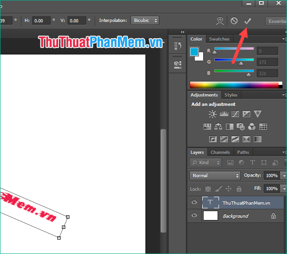
Task: Toggle filter for shape layers
Action: [x=264, y=163]
